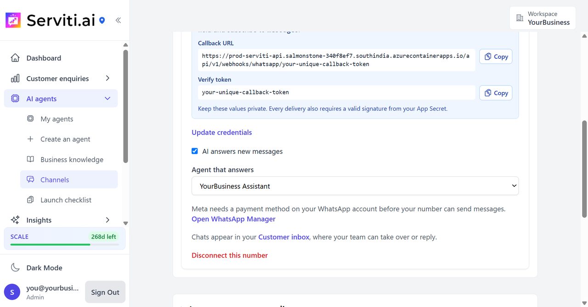This screenshot has height=307, width=588.
Task: Click the main page vertical scrollbar
Action: click(x=584, y=169)
